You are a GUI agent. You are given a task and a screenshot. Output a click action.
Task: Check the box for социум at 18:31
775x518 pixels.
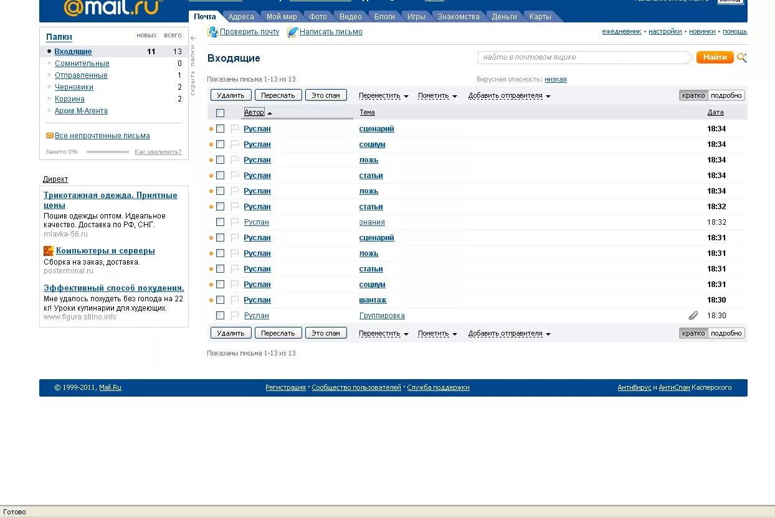click(x=220, y=285)
